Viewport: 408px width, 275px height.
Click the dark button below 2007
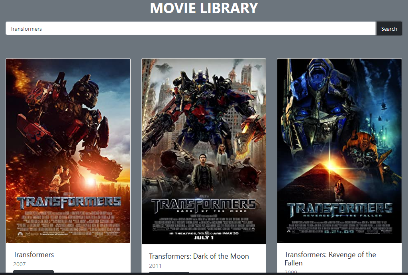[x=33, y=271]
